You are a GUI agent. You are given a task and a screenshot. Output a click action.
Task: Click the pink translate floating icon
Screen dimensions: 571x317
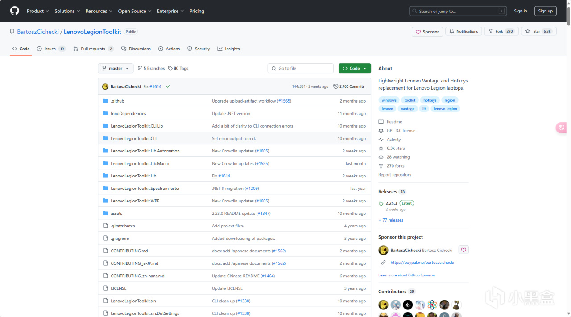(x=562, y=128)
